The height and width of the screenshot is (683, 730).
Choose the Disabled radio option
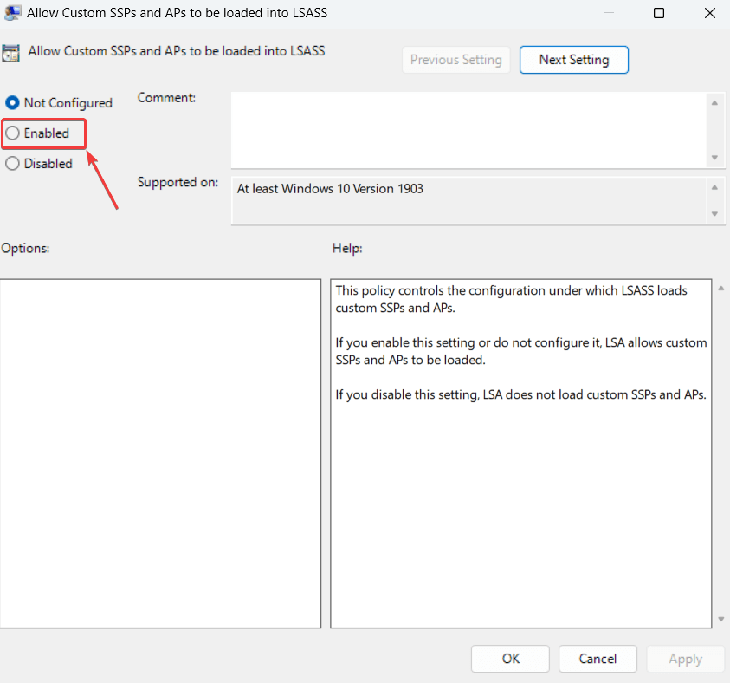tap(13, 163)
